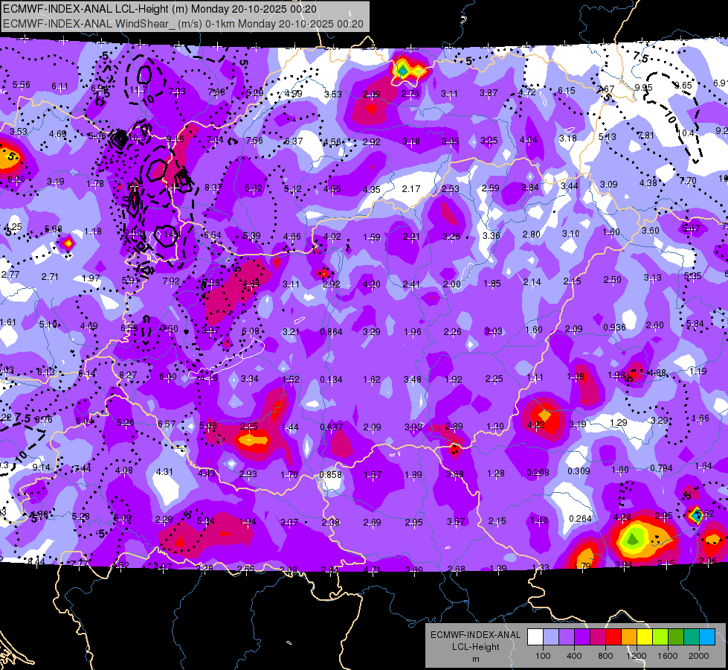Click the wind shear value "0.858"
Image resolution: width=728 pixels, height=670 pixels.
pos(331,475)
